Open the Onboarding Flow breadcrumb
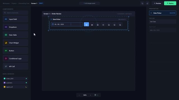The width and height of the screenshot is (179, 100). coord(24,3)
